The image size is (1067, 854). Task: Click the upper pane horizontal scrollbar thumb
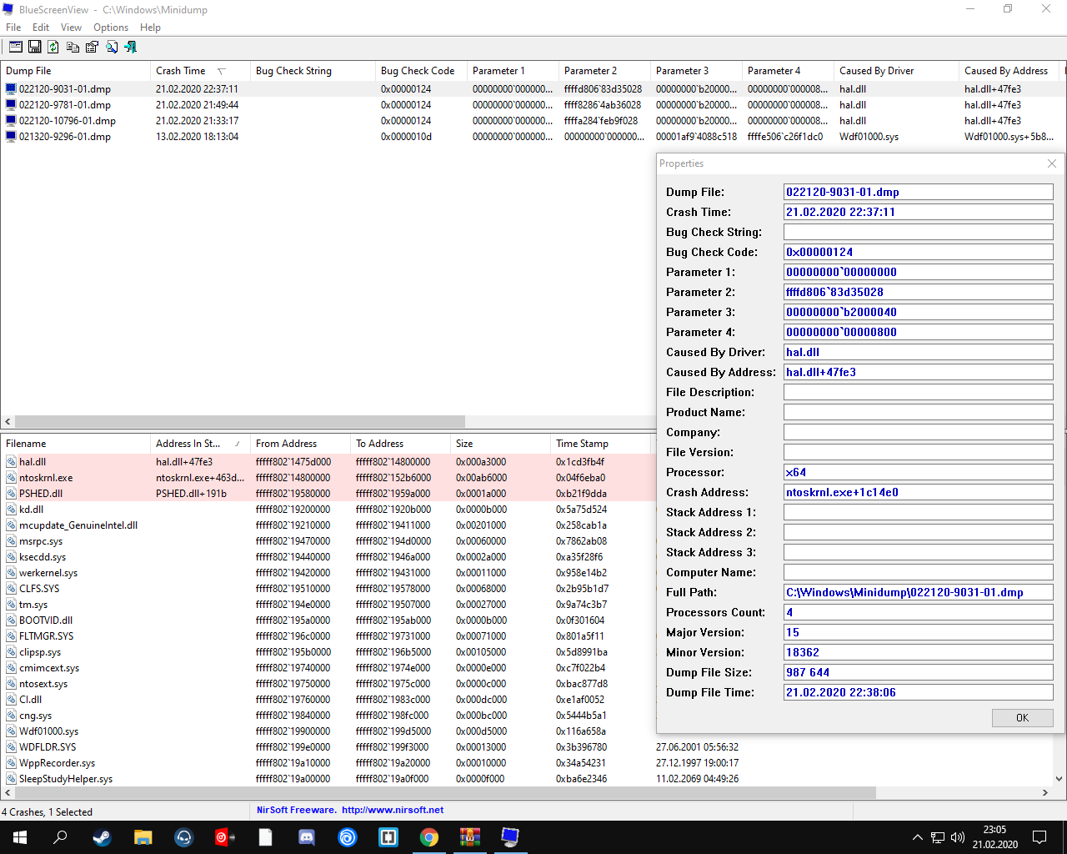click(x=240, y=421)
